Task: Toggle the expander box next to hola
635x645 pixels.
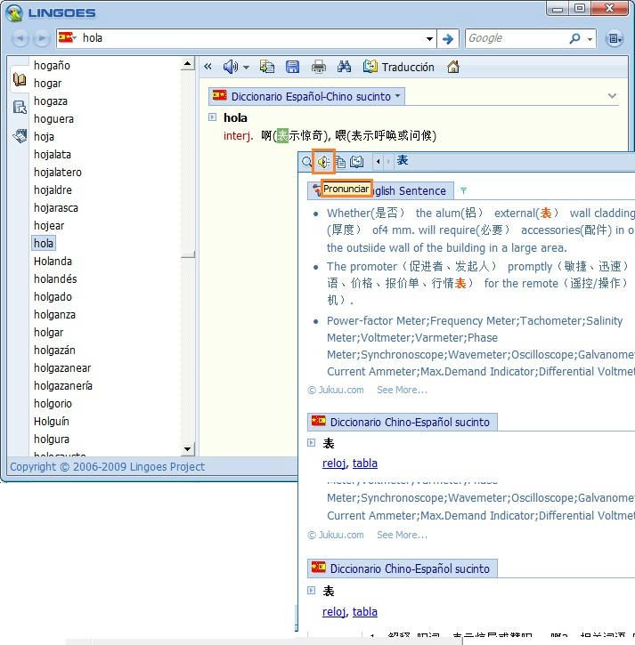Action: (x=213, y=117)
